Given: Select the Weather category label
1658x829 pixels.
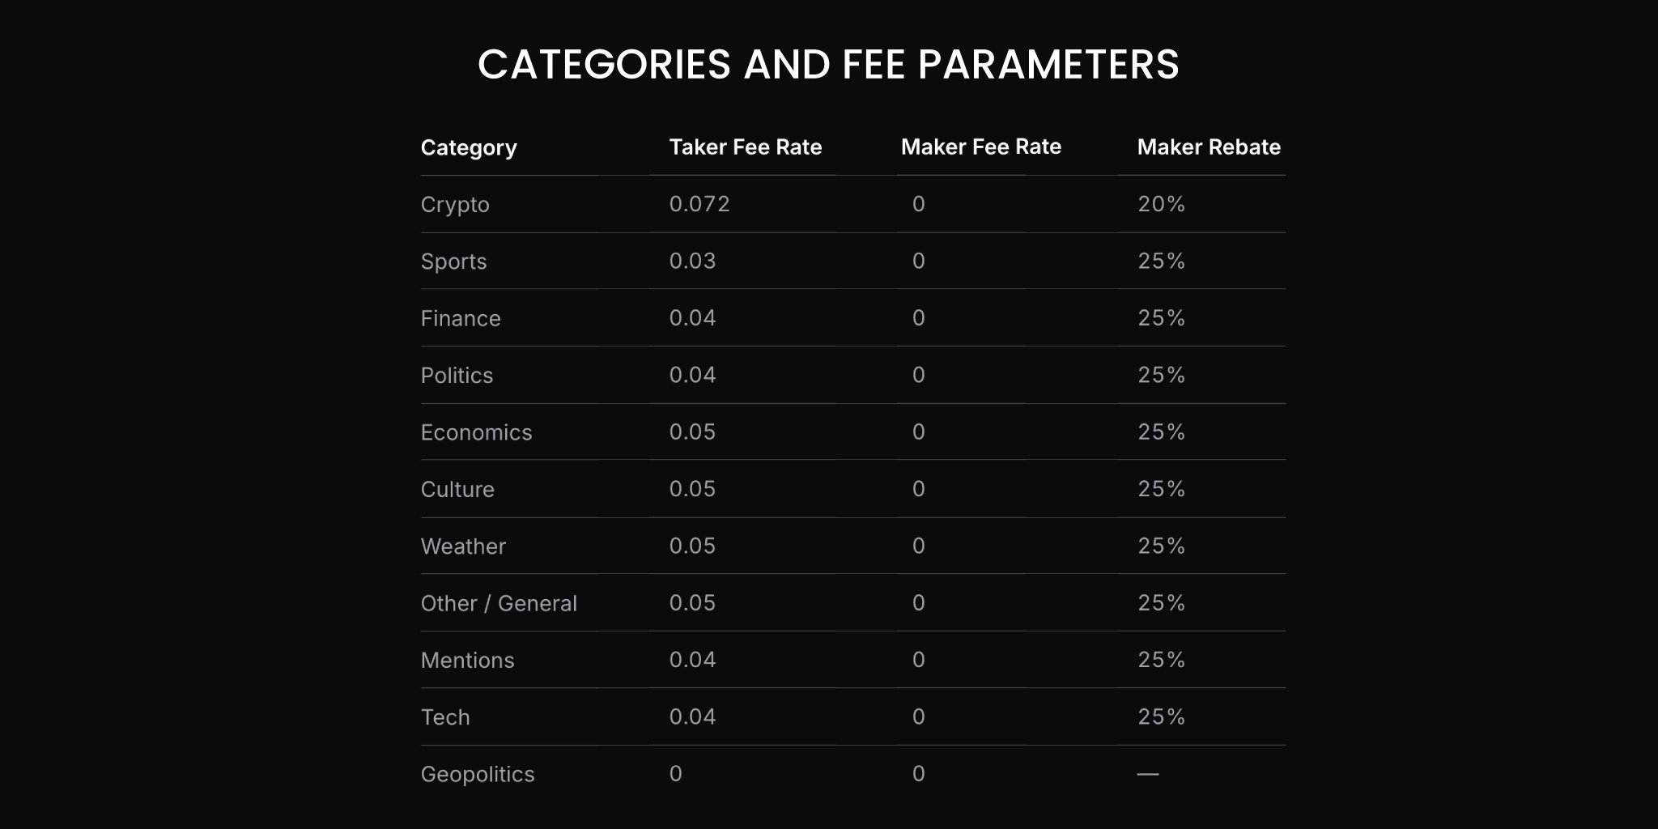Looking at the screenshot, I should pos(463,546).
